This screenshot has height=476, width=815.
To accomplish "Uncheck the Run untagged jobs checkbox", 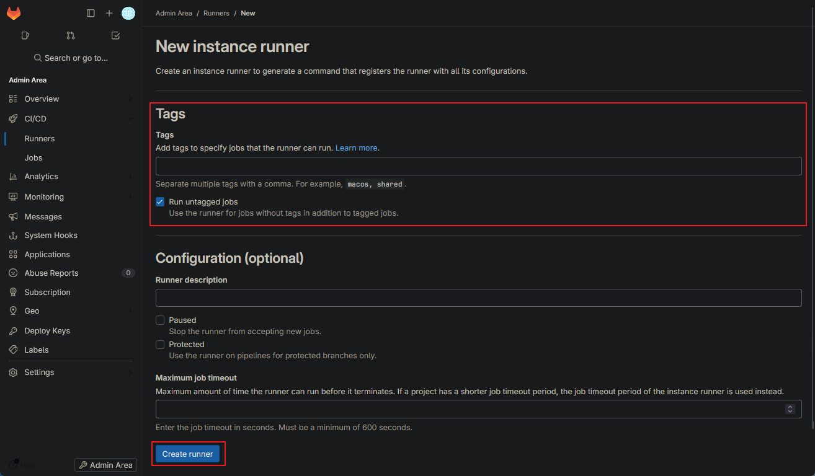I will [160, 201].
